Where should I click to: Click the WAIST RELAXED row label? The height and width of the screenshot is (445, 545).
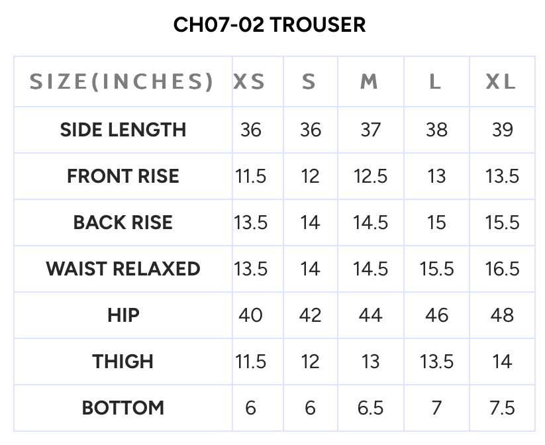coord(123,269)
